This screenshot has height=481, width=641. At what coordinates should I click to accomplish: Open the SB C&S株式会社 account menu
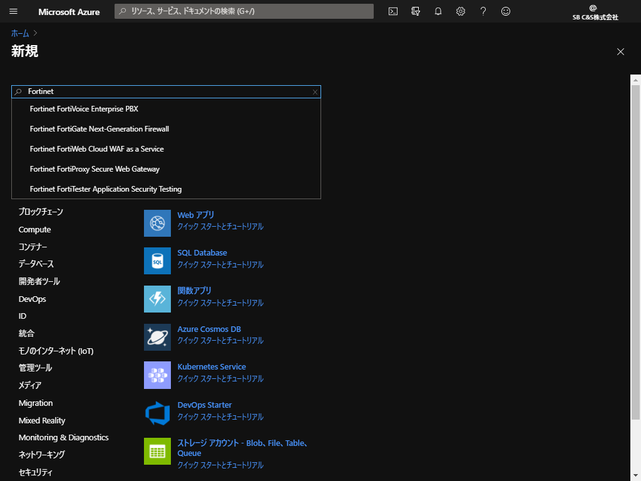coord(595,13)
